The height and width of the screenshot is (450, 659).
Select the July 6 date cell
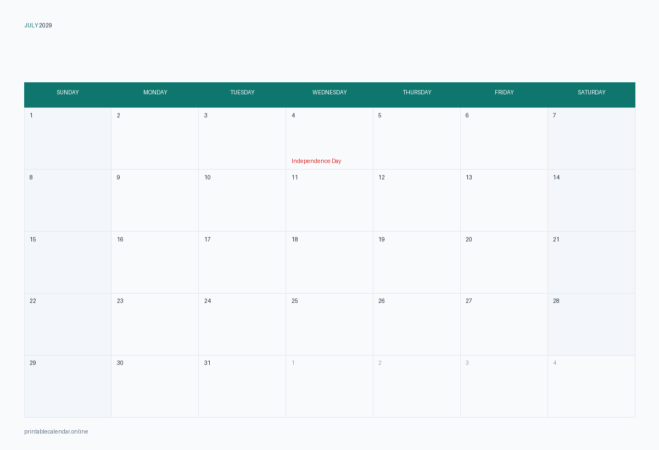coord(504,138)
